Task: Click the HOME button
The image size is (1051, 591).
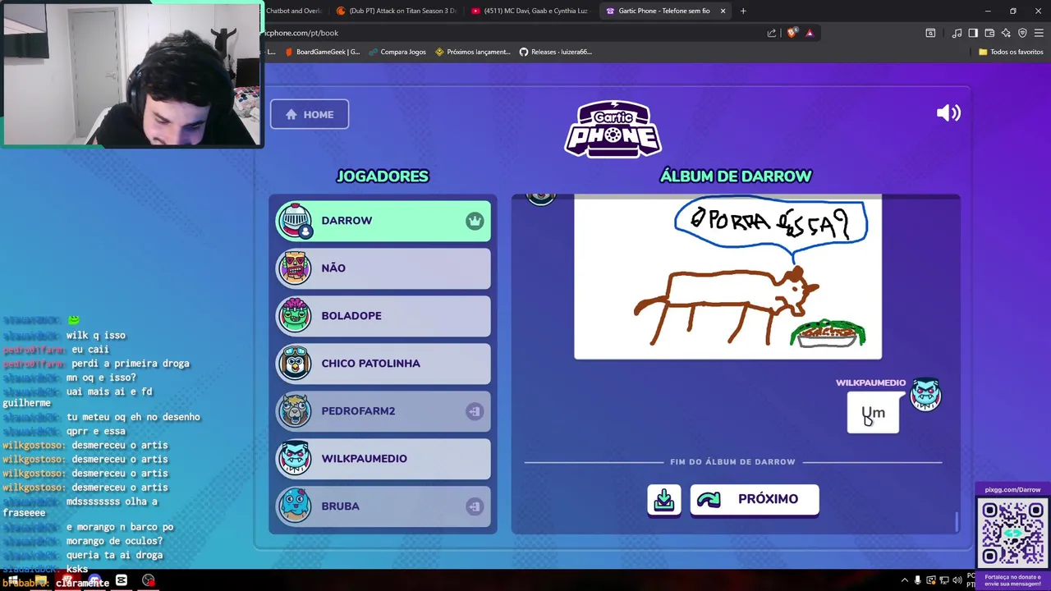Action: point(310,114)
